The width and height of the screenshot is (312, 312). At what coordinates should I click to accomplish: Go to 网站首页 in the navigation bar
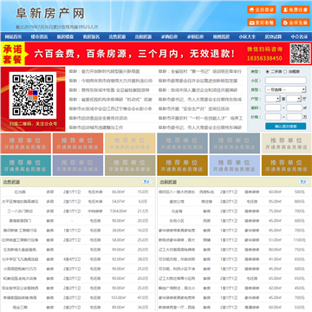pyautogui.click(x=13, y=36)
